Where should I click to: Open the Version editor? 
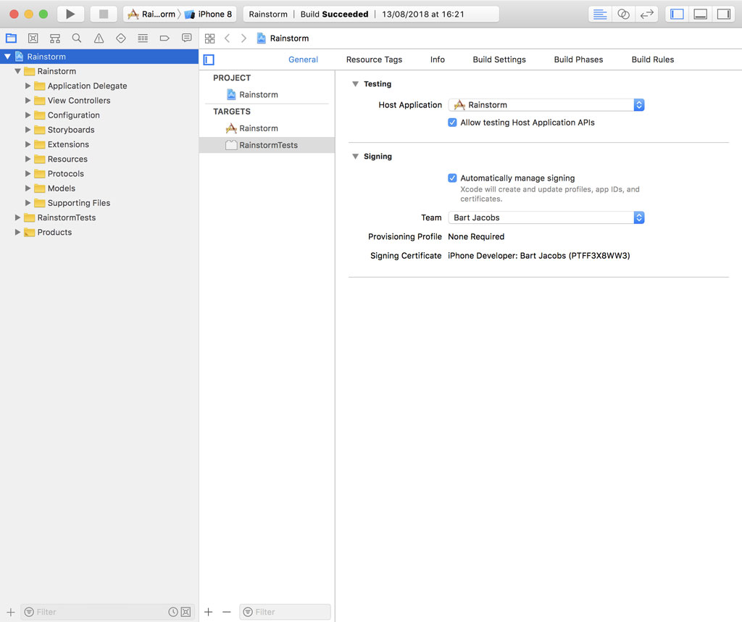(647, 14)
